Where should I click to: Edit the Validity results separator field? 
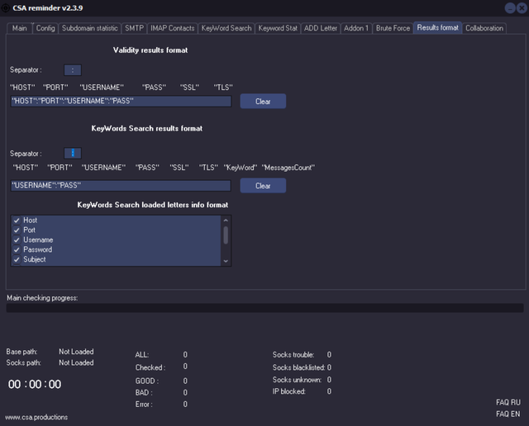click(73, 70)
